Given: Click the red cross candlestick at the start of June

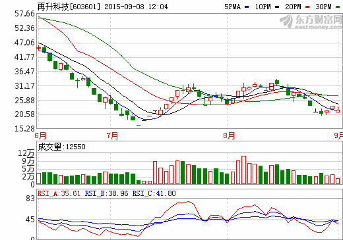Looking at the screenshot, I should pos(39,48).
